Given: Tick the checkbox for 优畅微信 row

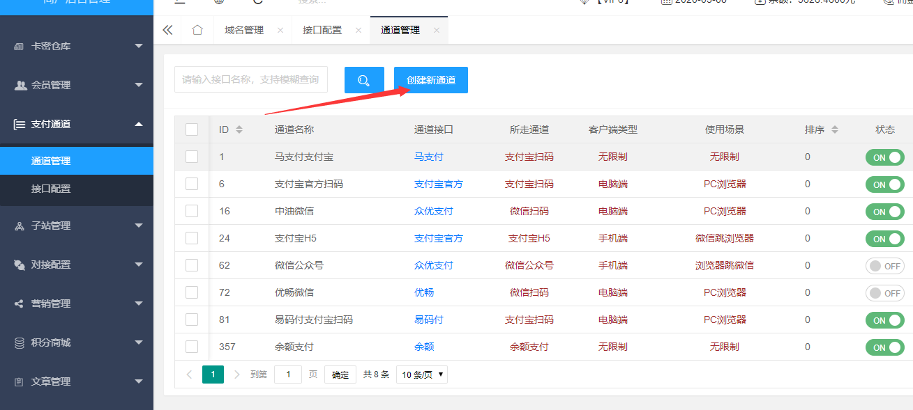Looking at the screenshot, I should tap(192, 292).
